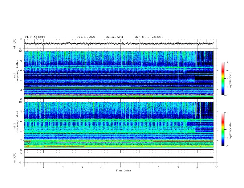Click time axis tick label "9"

(197, 167)
